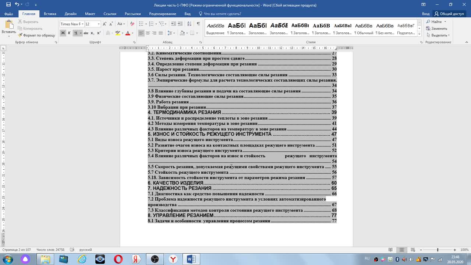Screen dimensions: 471x265
Task: Toggle italic formatting (К)
Action: pos(69,33)
